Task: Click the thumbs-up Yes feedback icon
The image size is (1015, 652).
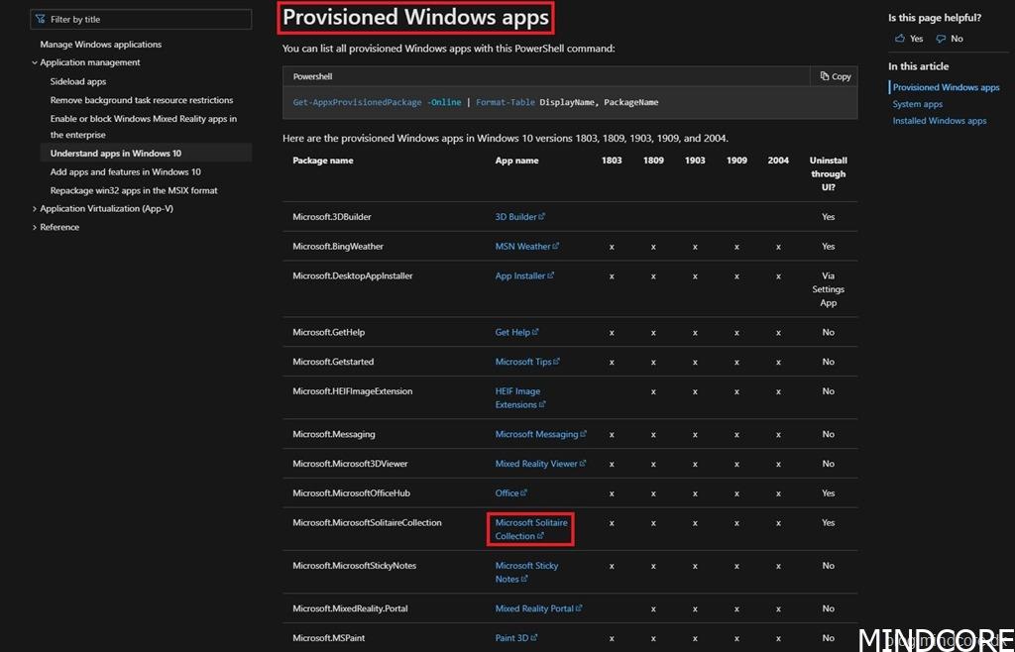Action: point(900,39)
